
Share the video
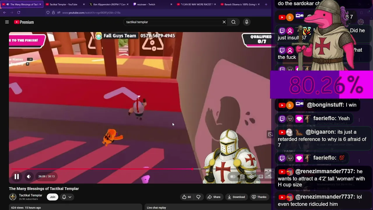click(x=214, y=197)
